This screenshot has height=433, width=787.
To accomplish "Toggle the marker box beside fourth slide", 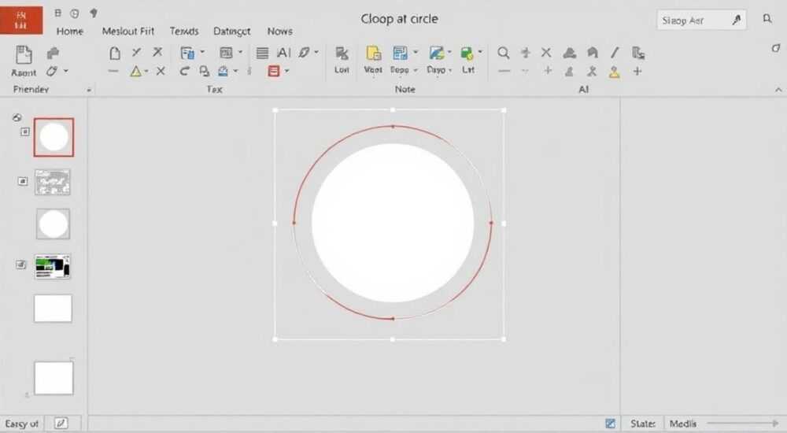I will 20,265.
